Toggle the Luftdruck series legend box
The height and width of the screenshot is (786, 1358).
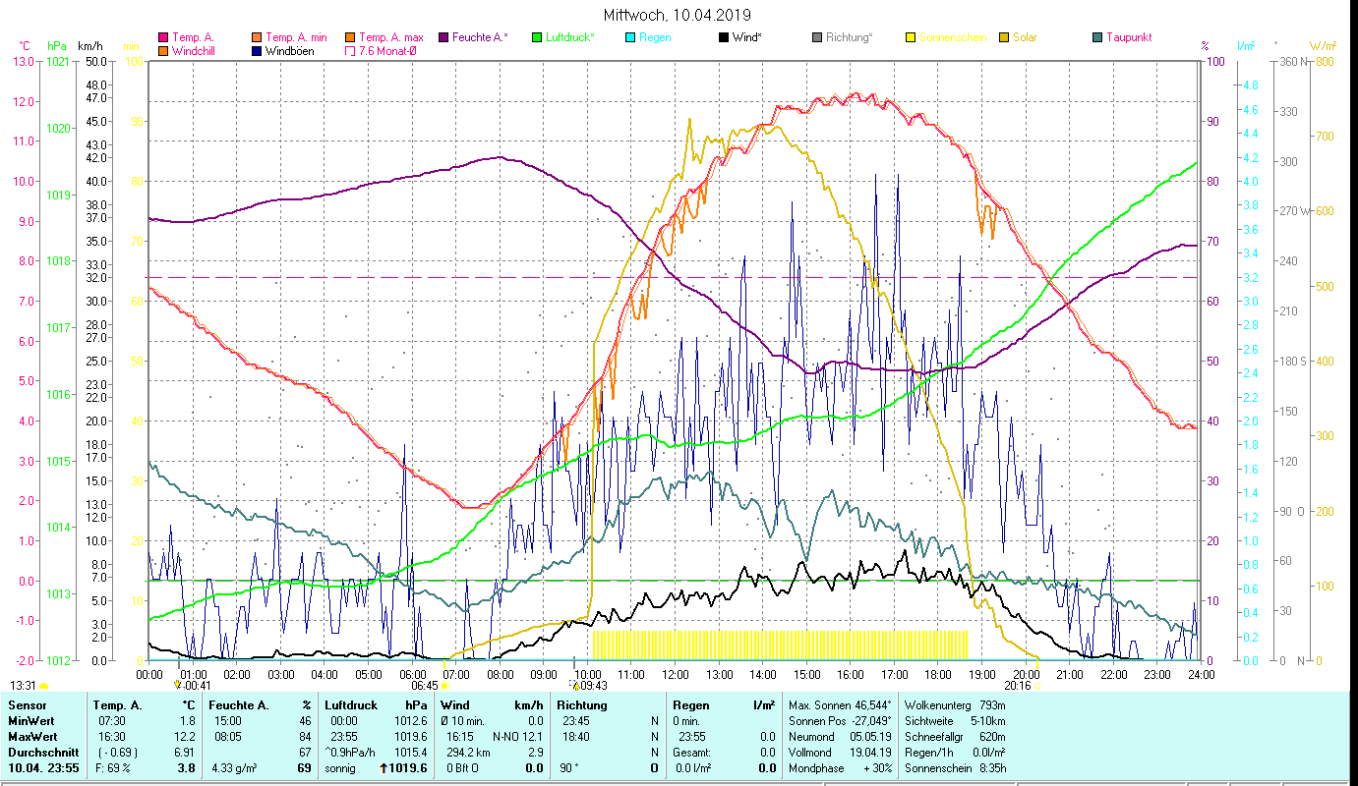pos(537,38)
